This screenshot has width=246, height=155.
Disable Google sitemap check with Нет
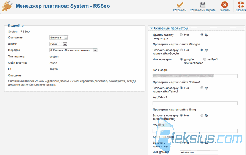(181, 50)
